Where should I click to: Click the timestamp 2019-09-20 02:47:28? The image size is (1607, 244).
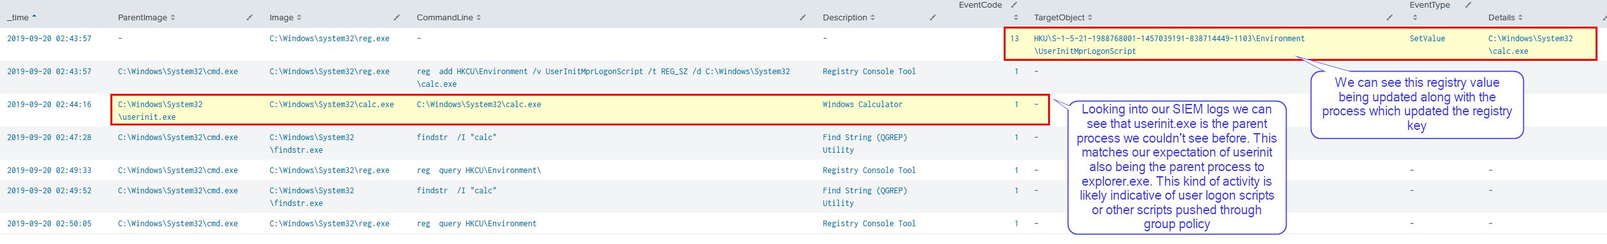[x=49, y=138]
